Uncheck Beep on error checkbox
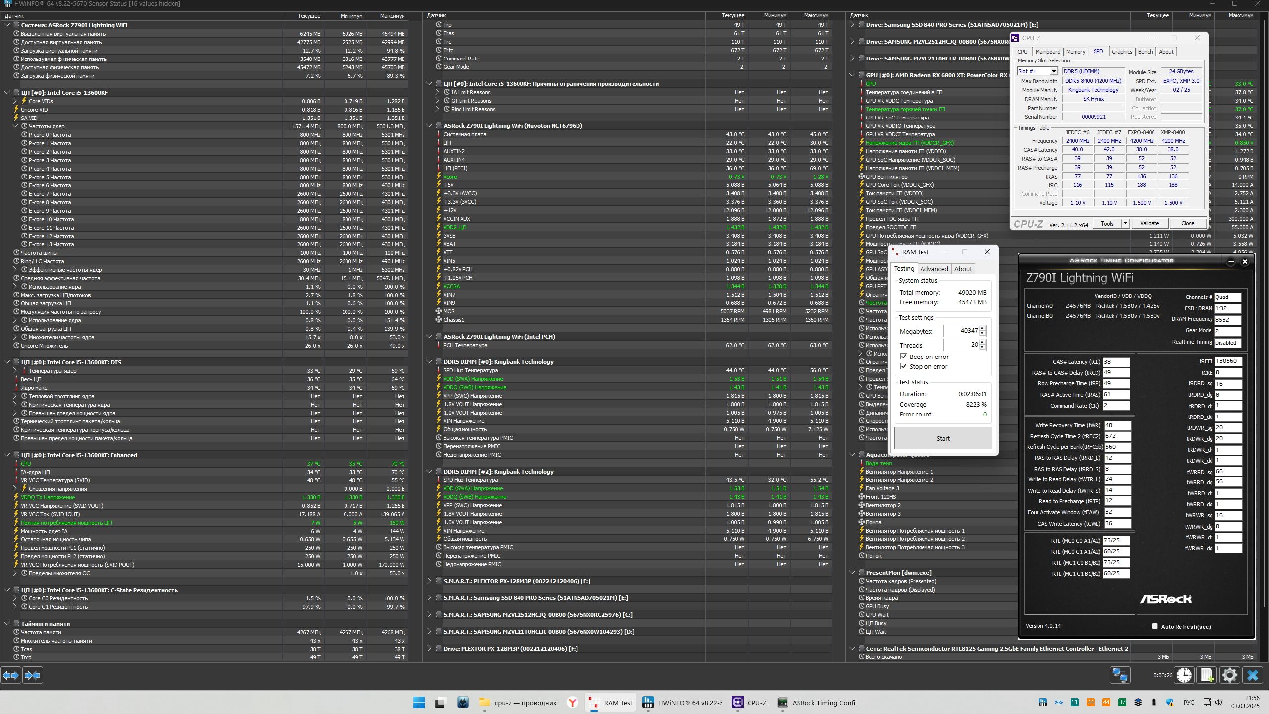1269x714 pixels. coord(904,357)
